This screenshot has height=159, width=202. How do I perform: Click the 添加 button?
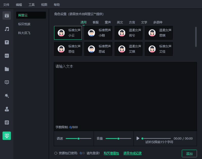click(189, 153)
